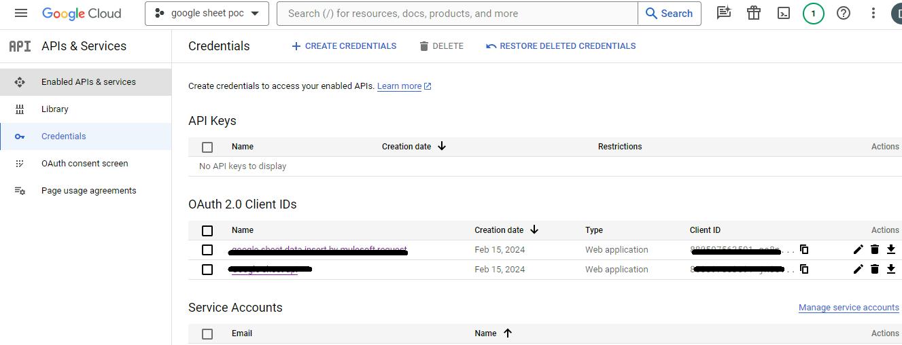The width and height of the screenshot is (902, 345).
Task: Sort API Keys by Creation date arrow
Action: pyautogui.click(x=442, y=146)
